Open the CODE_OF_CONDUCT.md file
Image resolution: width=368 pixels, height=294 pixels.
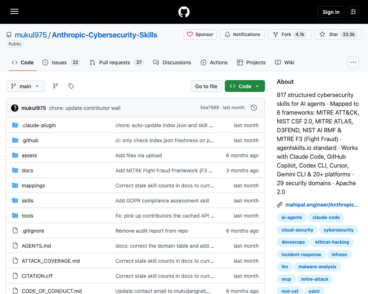point(52,291)
